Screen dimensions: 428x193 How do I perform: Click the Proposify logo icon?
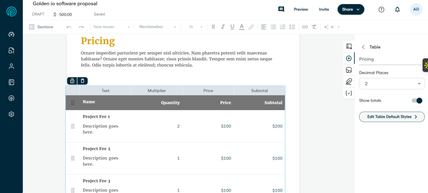11,11
